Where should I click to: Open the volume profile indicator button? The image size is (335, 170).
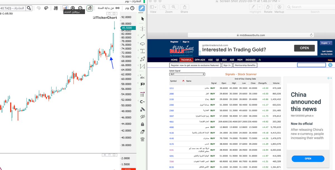(x=65, y=8)
